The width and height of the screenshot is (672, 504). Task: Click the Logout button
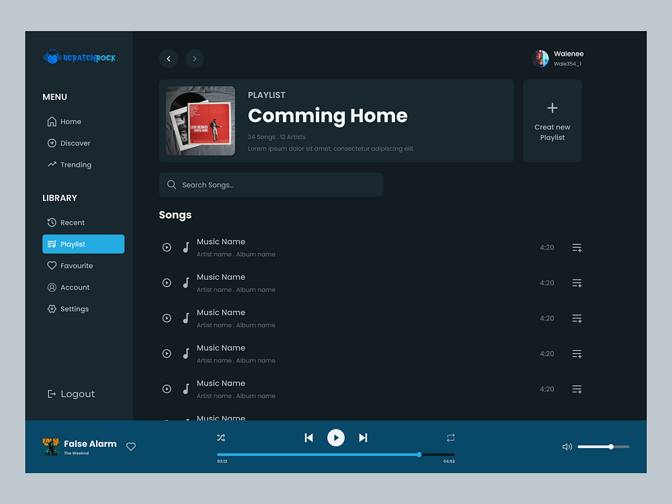coord(71,394)
